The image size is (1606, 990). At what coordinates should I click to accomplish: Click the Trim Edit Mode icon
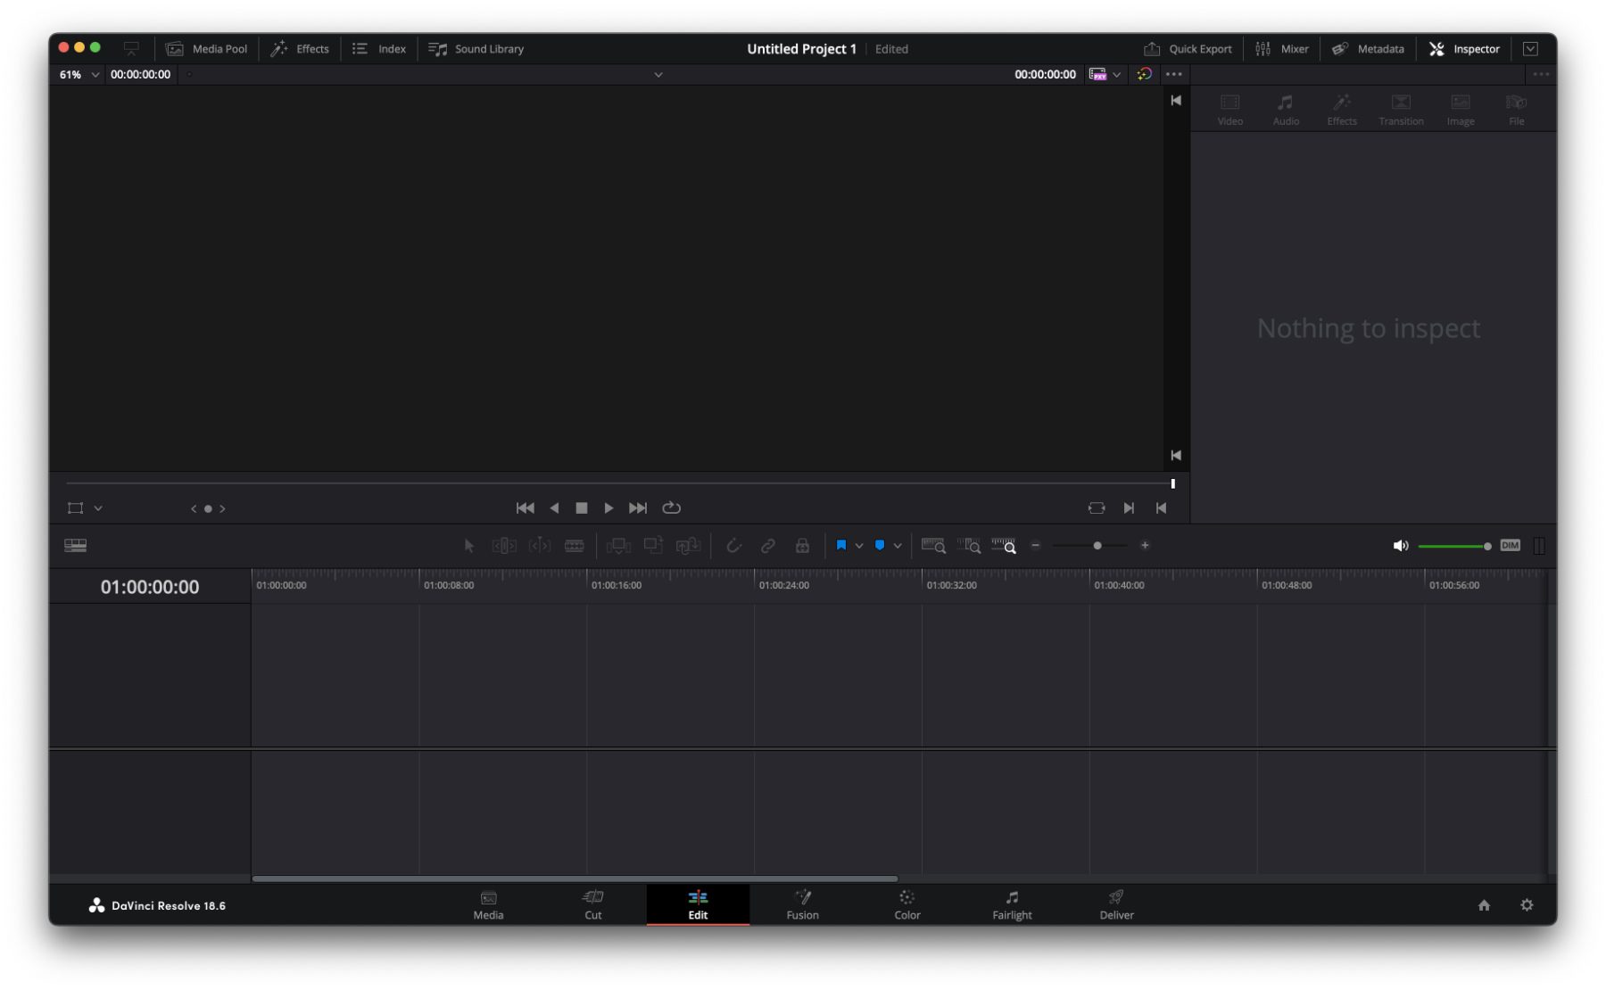pyautogui.click(x=504, y=546)
